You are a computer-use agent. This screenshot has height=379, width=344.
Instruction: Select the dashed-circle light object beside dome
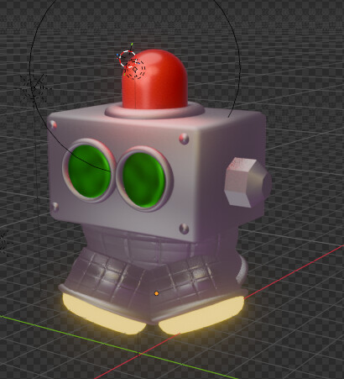(x=135, y=69)
